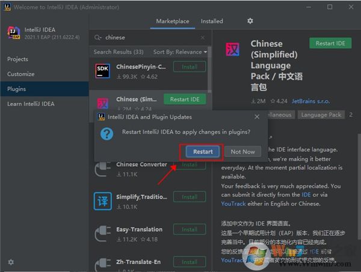361x272 pixels.
Task: Click the Easy-Translation 4.18 rating
Action: 149,240
